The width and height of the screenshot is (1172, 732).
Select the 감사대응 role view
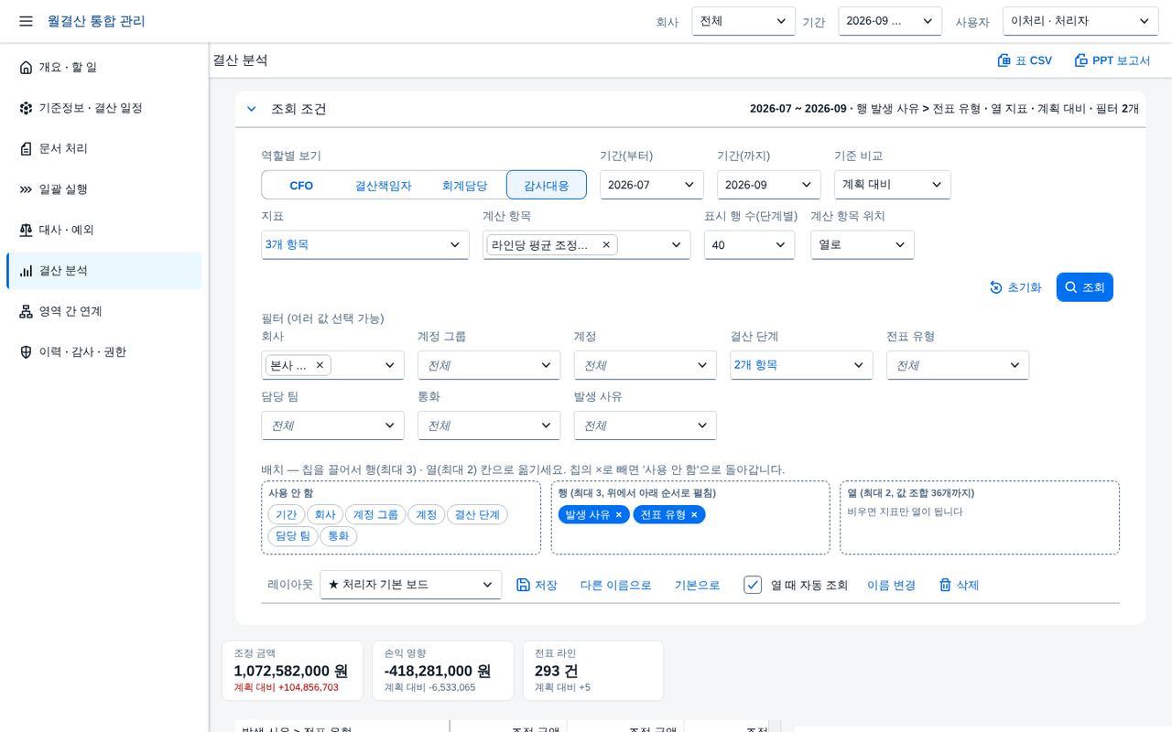point(547,185)
